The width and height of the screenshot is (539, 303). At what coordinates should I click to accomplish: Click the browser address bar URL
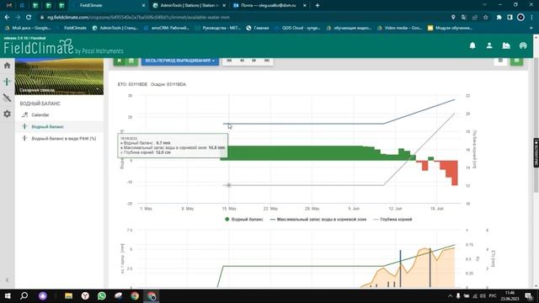138,17
